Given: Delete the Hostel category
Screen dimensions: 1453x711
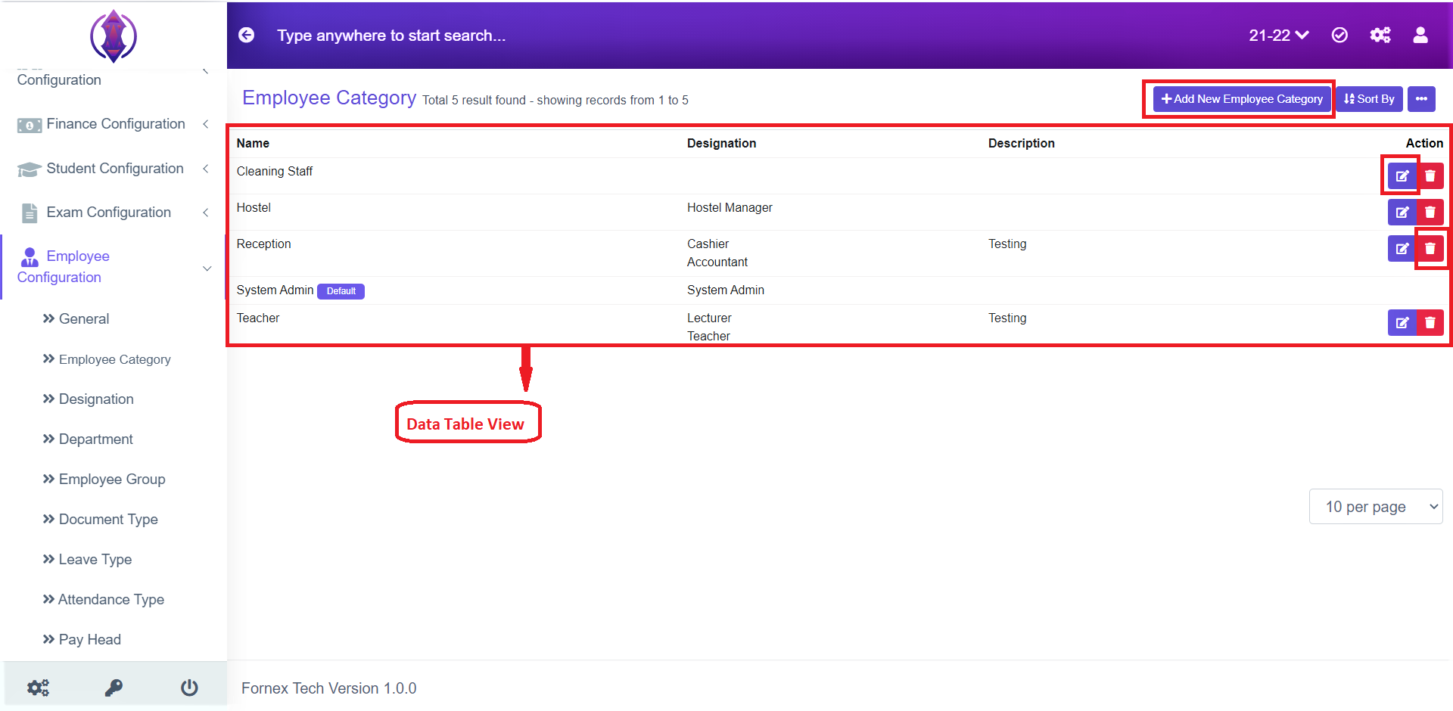Looking at the screenshot, I should coord(1430,213).
